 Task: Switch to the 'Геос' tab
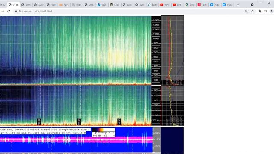(114, 5)
